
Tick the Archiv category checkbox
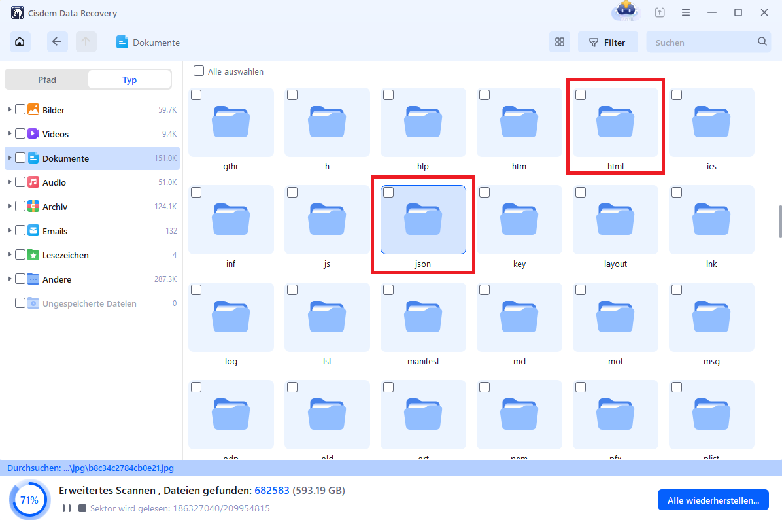point(20,206)
